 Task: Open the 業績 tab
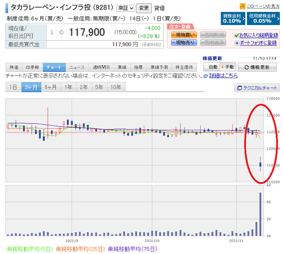[122, 67]
